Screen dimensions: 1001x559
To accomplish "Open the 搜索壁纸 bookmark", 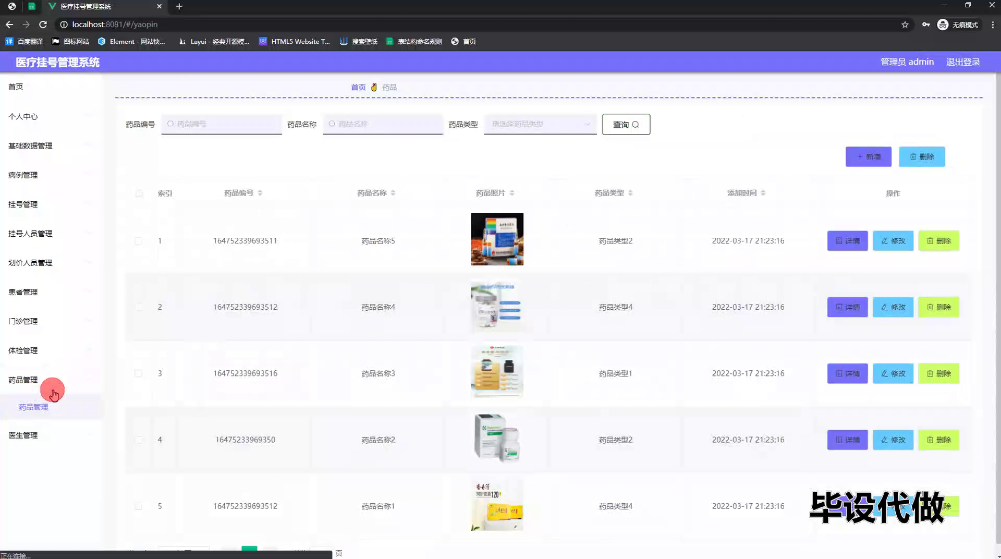I will [x=359, y=41].
